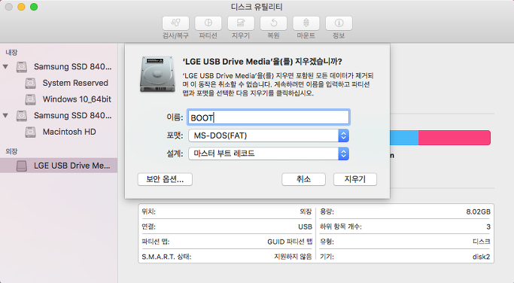This screenshot has width=514, height=283.
Task: Click the green zoom window button
Action: click(34, 7)
